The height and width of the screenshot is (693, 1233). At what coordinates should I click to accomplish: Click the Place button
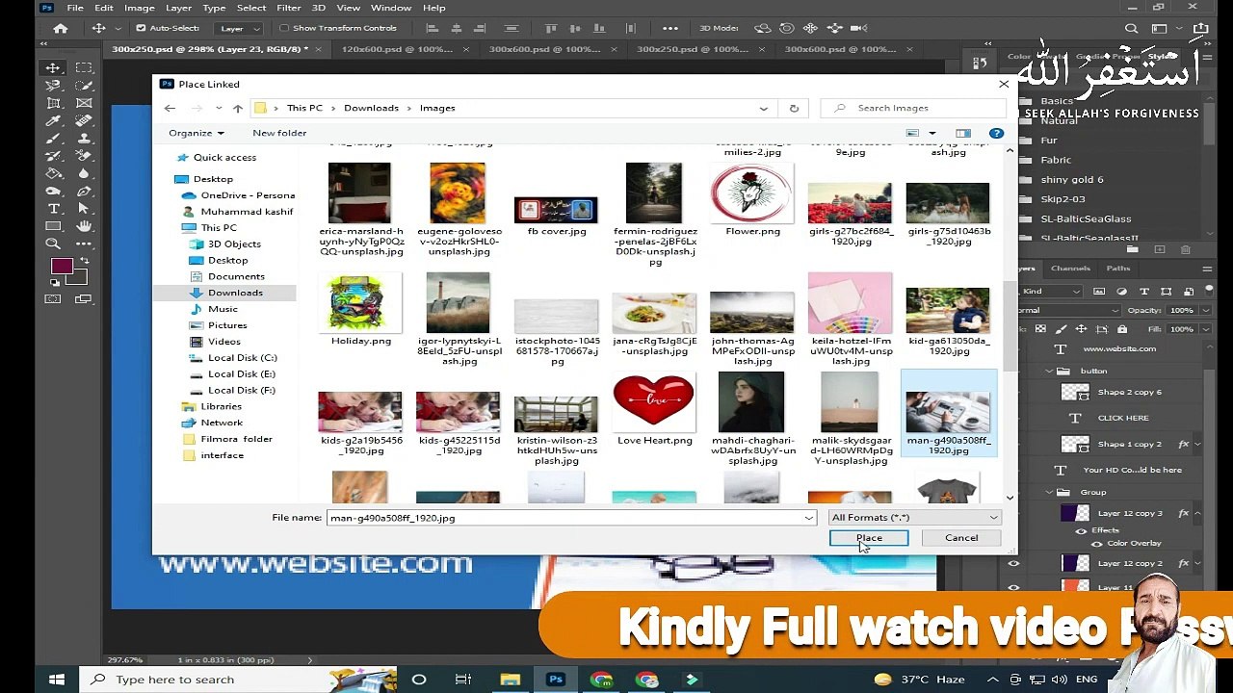869,538
